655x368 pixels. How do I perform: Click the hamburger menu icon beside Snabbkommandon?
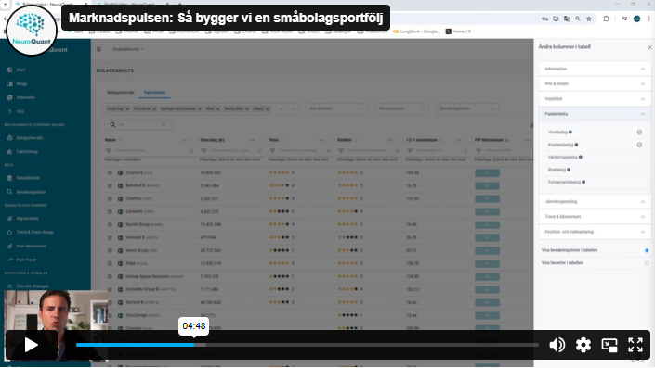click(99, 49)
